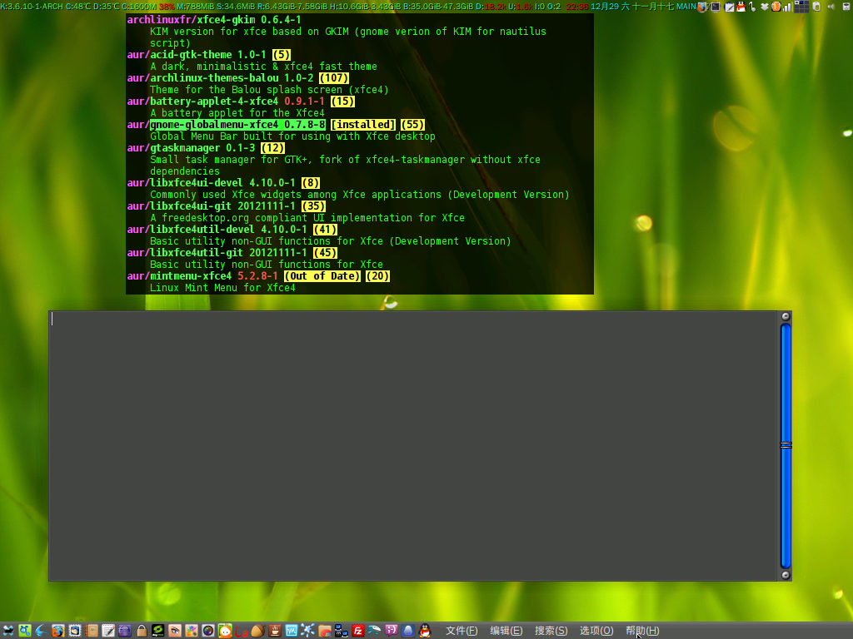853x639 pixels.
Task: Click the Firefox icon in the top tray
Action: pos(702,7)
